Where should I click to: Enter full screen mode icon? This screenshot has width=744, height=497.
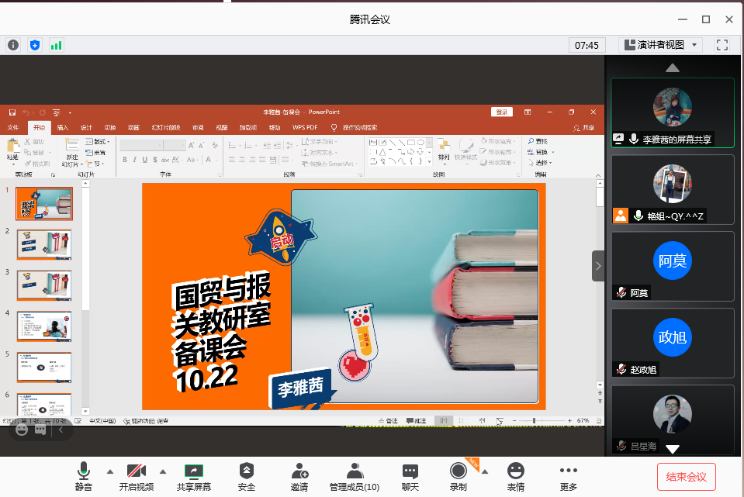(722, 45)
